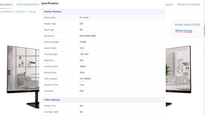Select the 16:9 value
The width and height of the screenshot is (205, 115).
[82, 48]
